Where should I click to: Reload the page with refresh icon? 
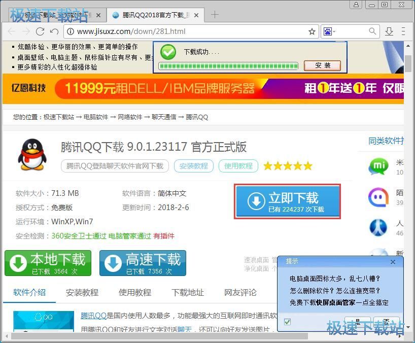(40, 31)
